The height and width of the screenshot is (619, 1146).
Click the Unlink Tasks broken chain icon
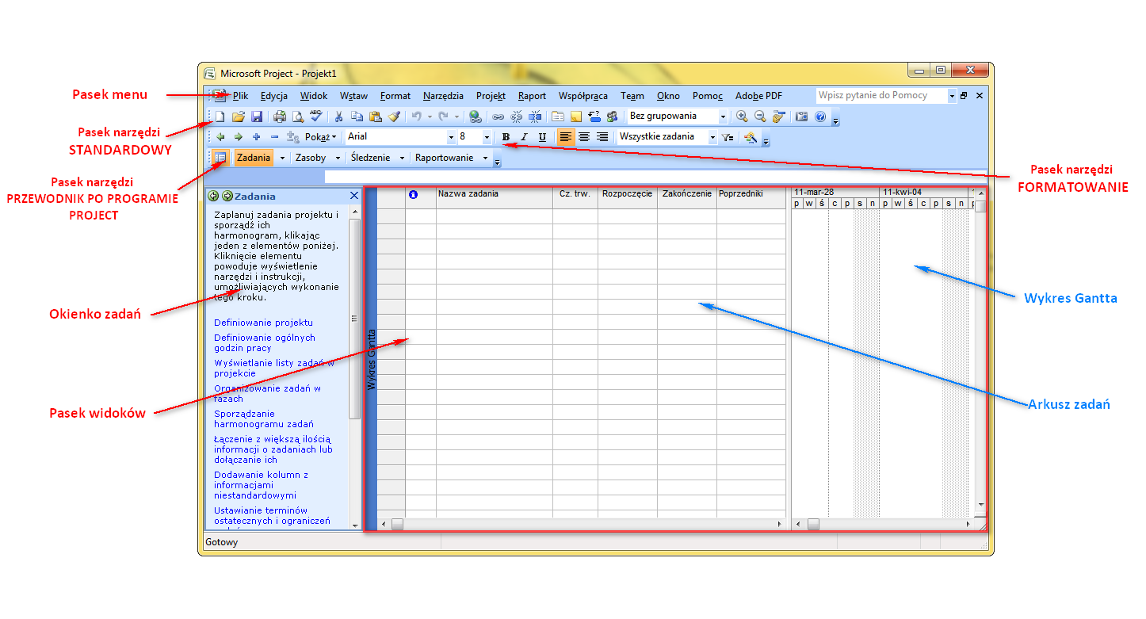click(516, 117)
